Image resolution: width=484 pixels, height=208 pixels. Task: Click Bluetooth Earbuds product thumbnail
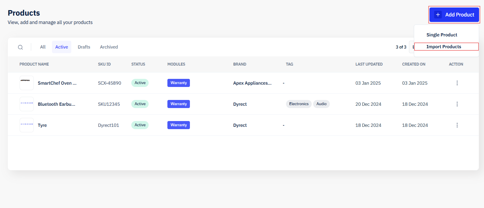coord(27,104)
